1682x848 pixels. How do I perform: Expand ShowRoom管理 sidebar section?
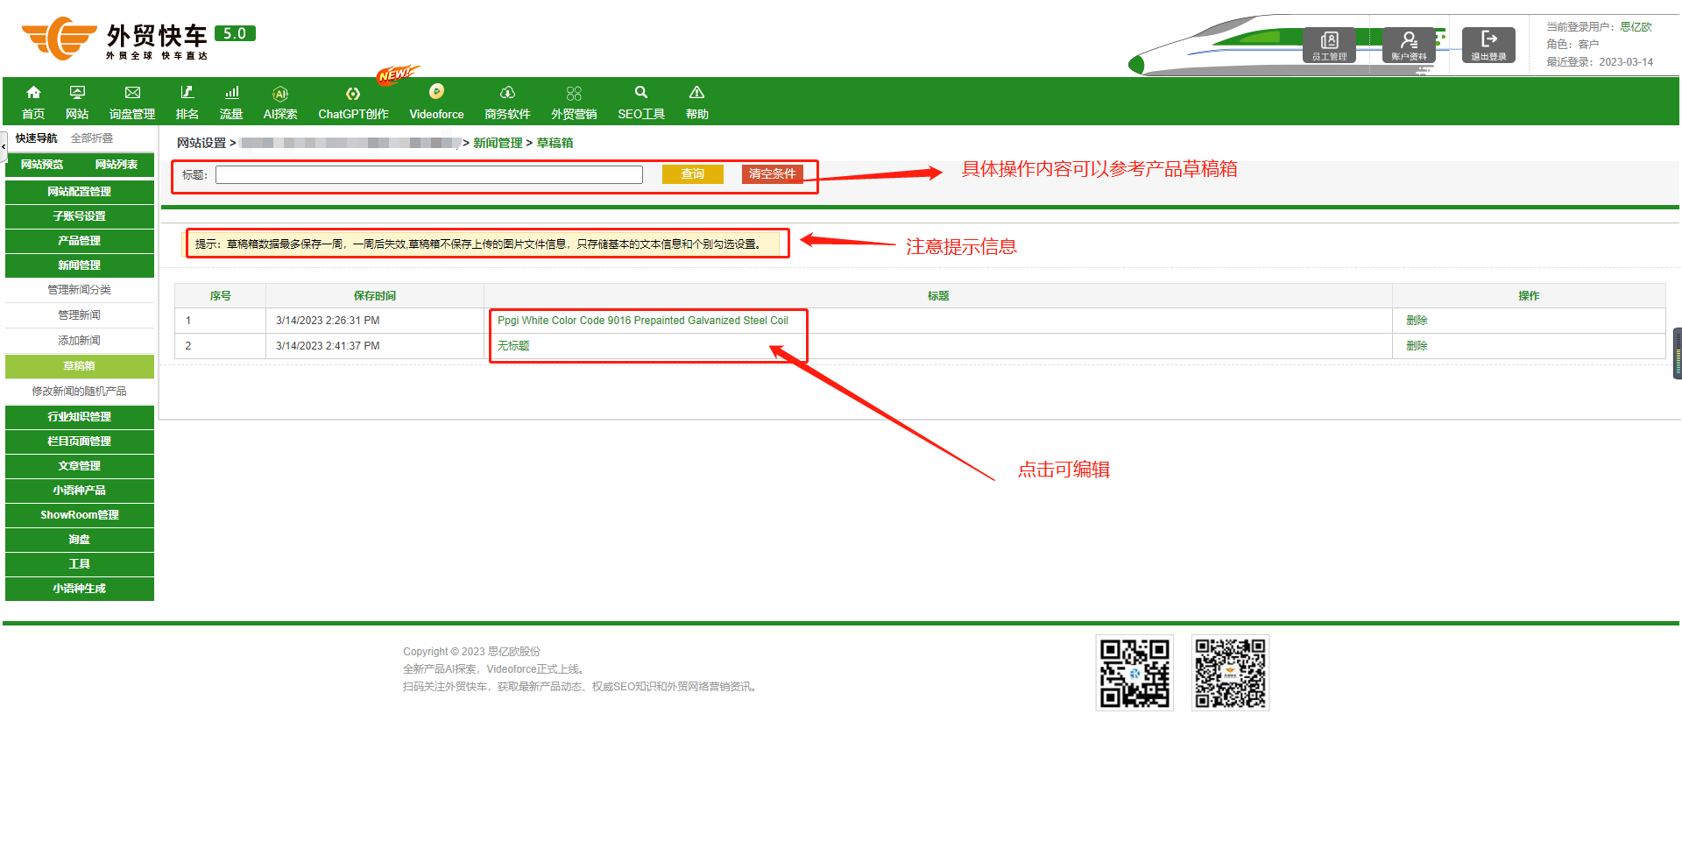(80, 515)
